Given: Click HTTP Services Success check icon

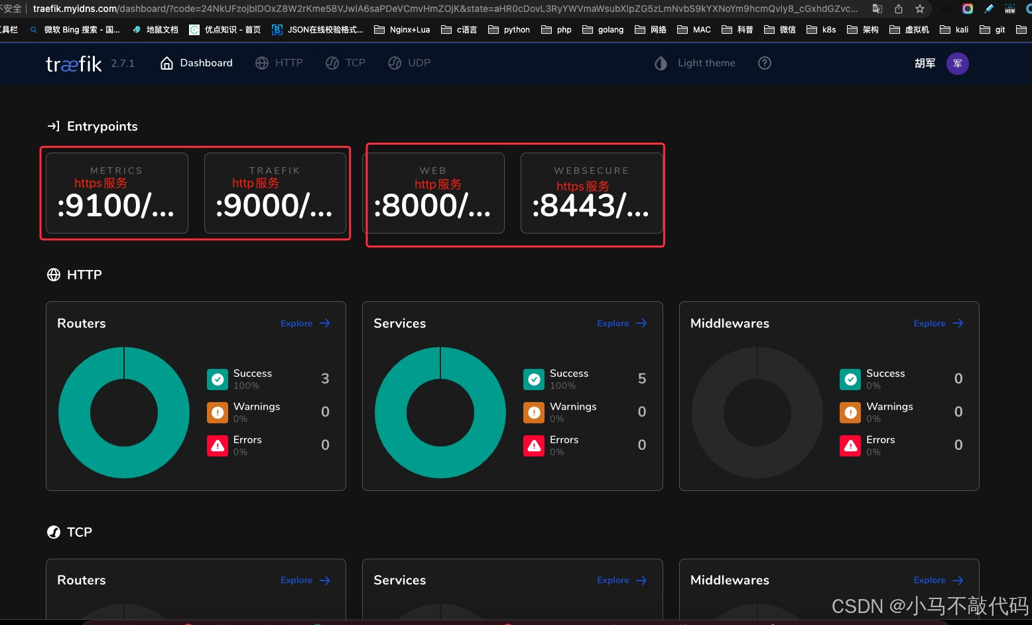Looking at the screenshot, I should coord(534,380).
